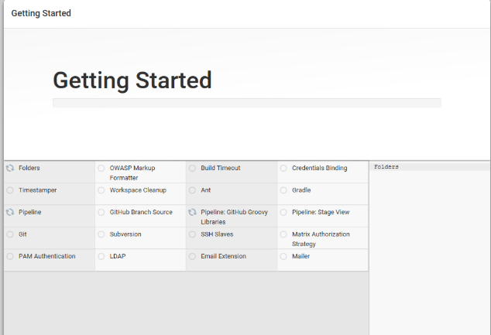Viewport: 491px width, 335px height.
Task: Select the Mailer plugin name
Action: pos(301,256)
